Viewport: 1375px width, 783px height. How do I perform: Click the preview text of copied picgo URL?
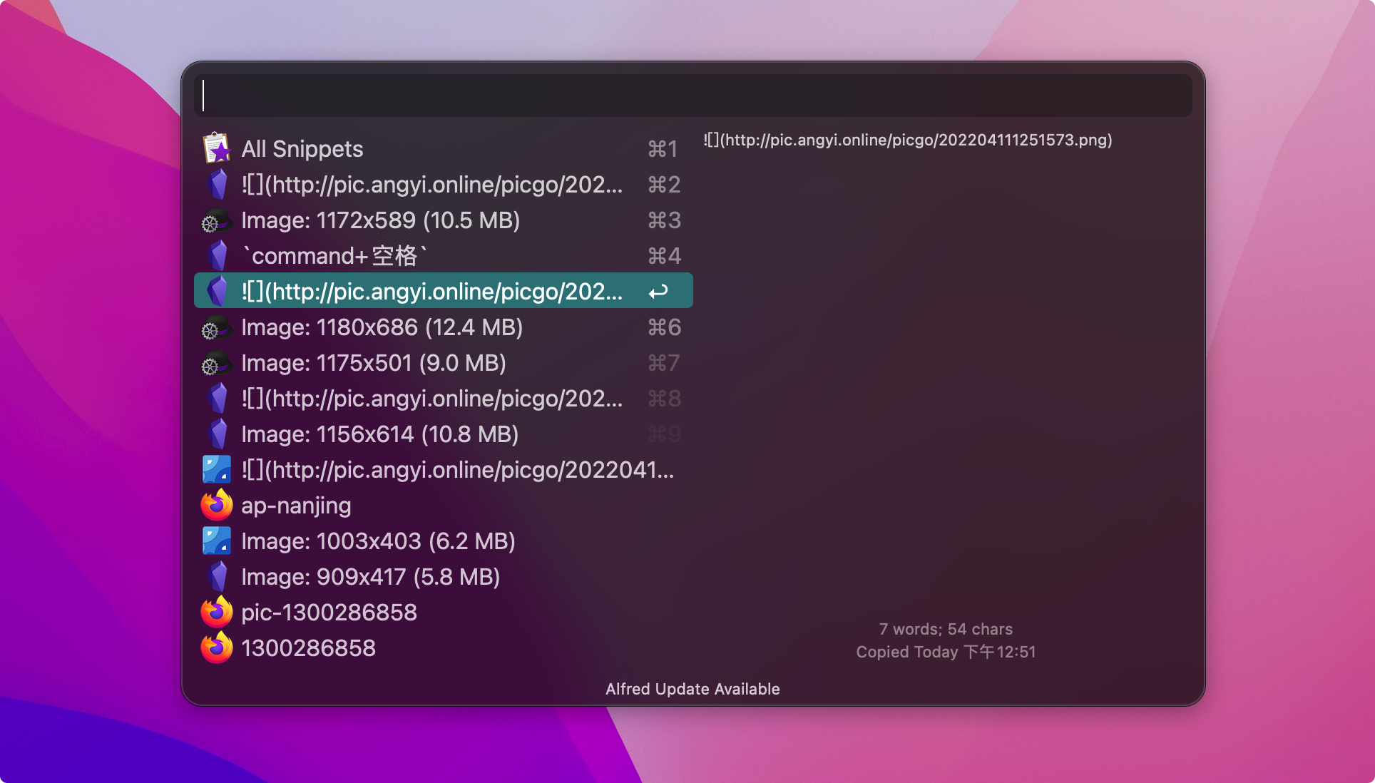coord(908,140)
